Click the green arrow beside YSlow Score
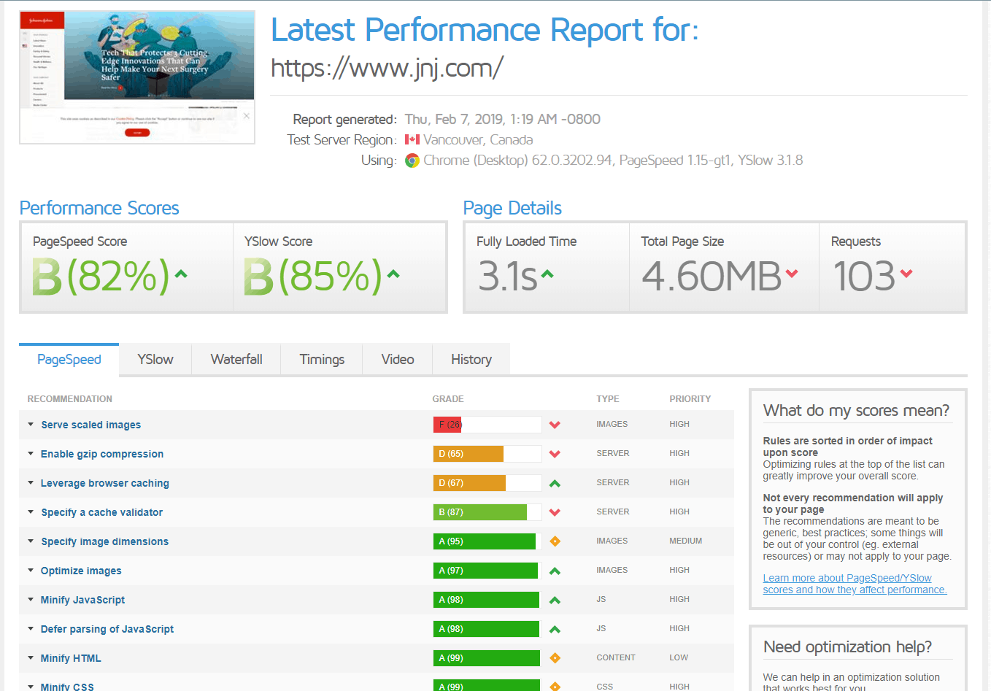 [x=393, y=274]
